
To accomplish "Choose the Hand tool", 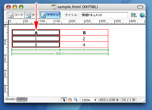I will pyautogui.click(x=70, y=100).
